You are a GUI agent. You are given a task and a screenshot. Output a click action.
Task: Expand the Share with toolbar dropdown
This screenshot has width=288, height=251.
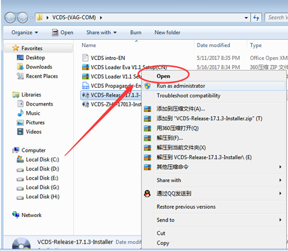pos(102,32)
